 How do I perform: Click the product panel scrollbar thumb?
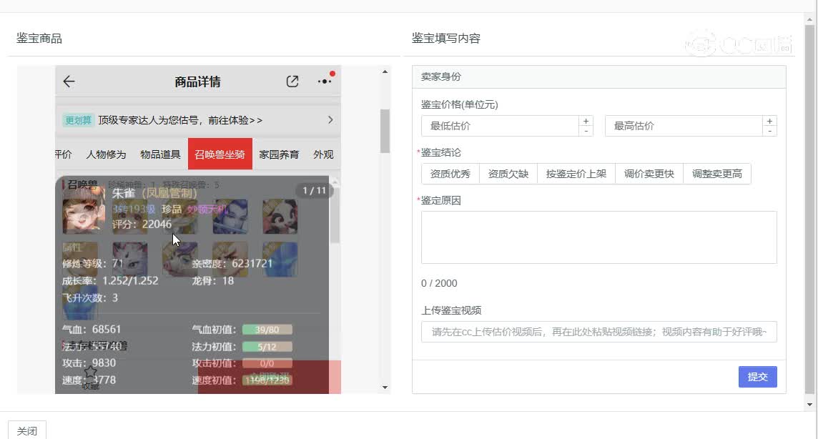pyautogui.click(x=385, y=130)
